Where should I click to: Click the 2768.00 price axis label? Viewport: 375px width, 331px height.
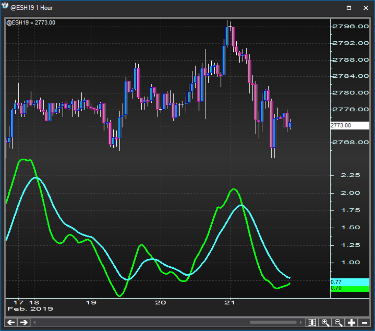point(351,142)
